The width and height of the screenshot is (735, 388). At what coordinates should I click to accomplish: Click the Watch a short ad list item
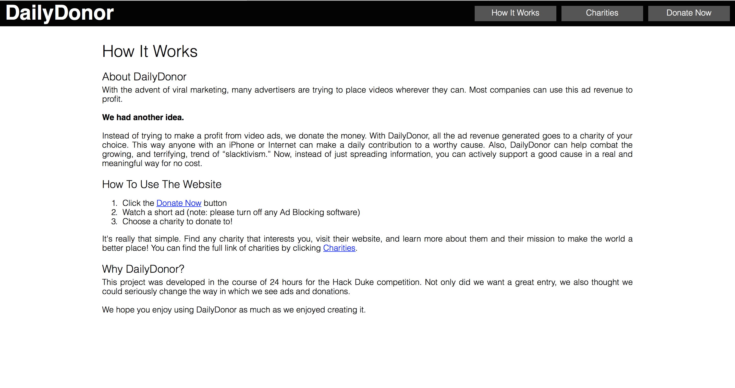click(x=241, y=212)
